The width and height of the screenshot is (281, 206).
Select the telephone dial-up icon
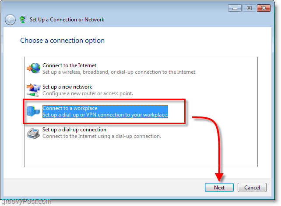pyautogui.click(x=33, y=133)
